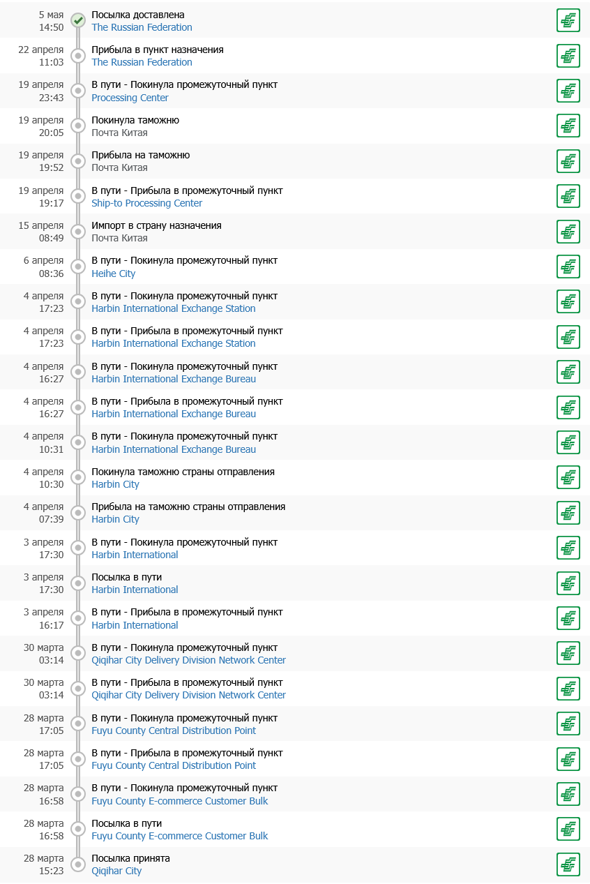
Task: Open 'The Russian Federation' link under delivered status
Action: coord(142,27)
